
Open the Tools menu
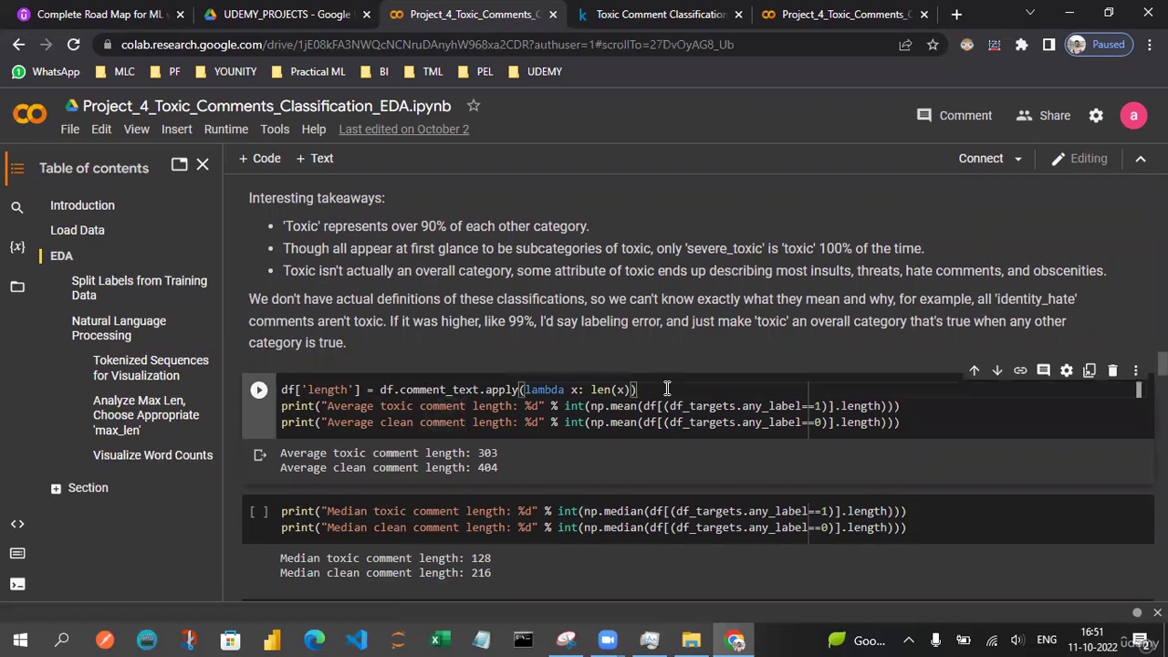coord(275,129)
